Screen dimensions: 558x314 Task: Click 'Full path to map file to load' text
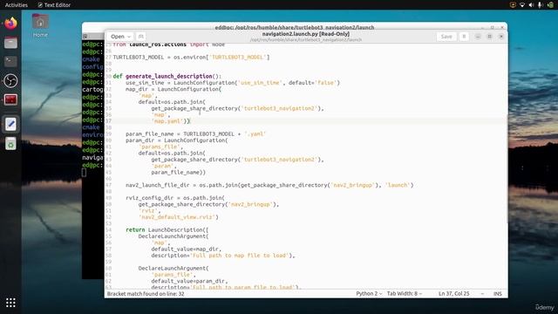(x=240, y=256)
